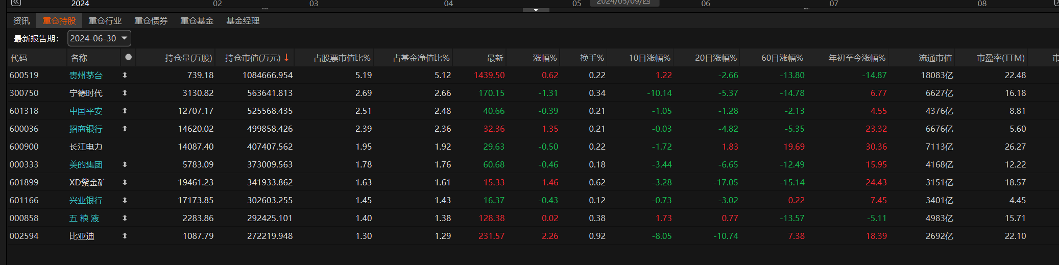Click the change marker icon beside 贵州茅台
This screenshot has width=1059, height=265.
pos(125,75)
